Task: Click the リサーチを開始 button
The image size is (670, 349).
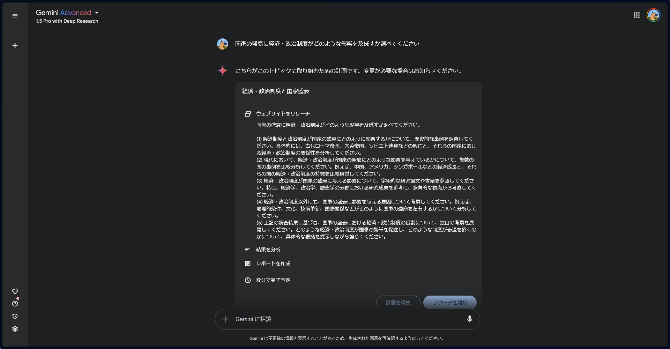Action: point(450,303)
